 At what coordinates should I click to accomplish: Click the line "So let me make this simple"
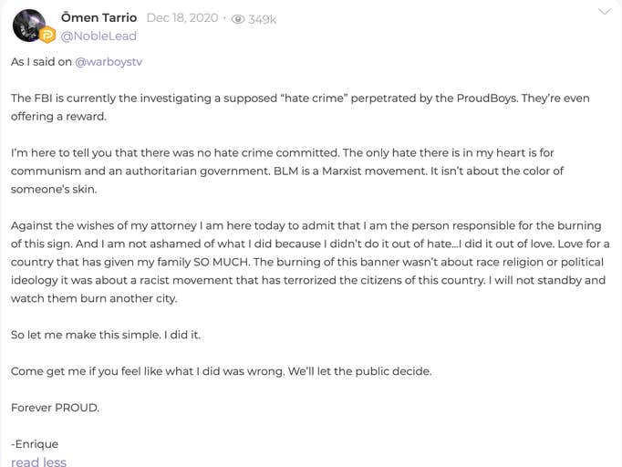[x=106, y=335]
